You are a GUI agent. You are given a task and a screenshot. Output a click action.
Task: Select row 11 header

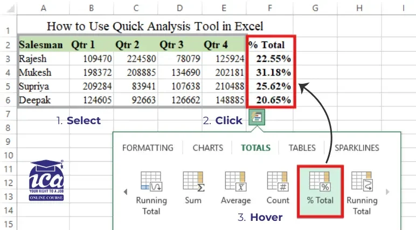tap(8, 169)
